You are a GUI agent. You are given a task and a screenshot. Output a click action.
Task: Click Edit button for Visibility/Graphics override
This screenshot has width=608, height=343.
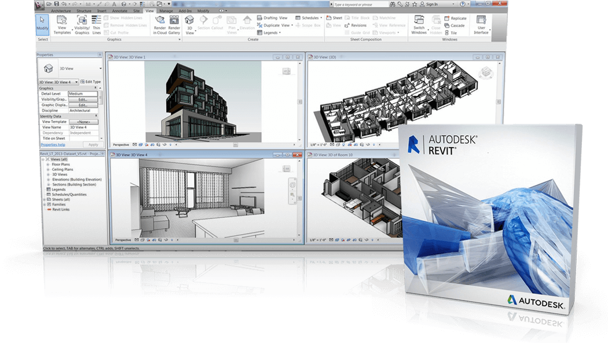coord(83,99)
